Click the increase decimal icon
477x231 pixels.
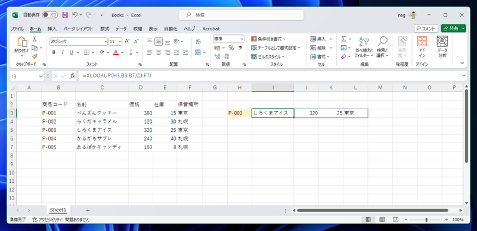[x=217, y=56]
